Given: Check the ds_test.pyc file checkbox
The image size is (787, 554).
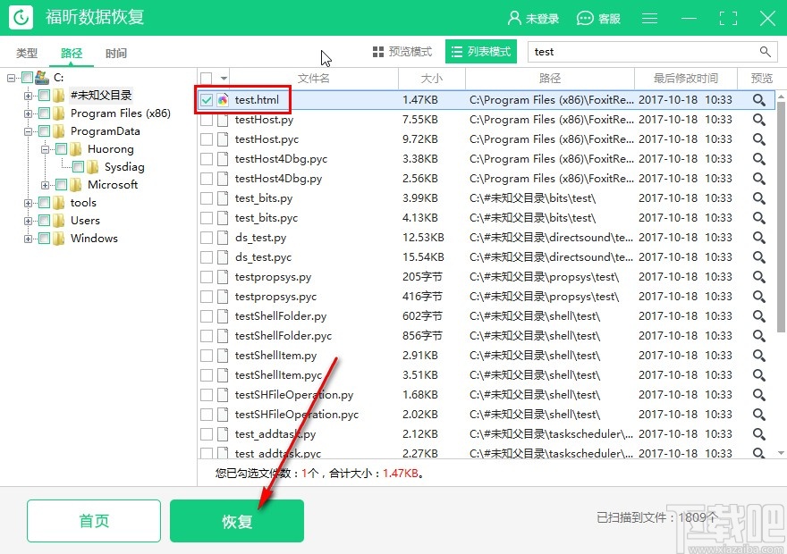Looking at the screenshot, I should pyautogui.click(x=207, y=257).
